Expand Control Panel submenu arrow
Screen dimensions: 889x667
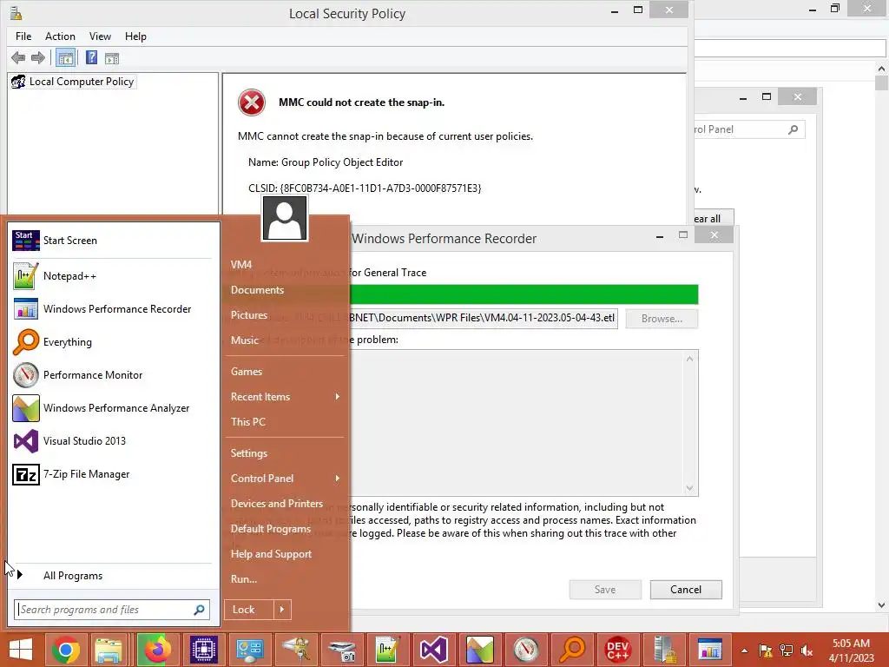point(338,479)
